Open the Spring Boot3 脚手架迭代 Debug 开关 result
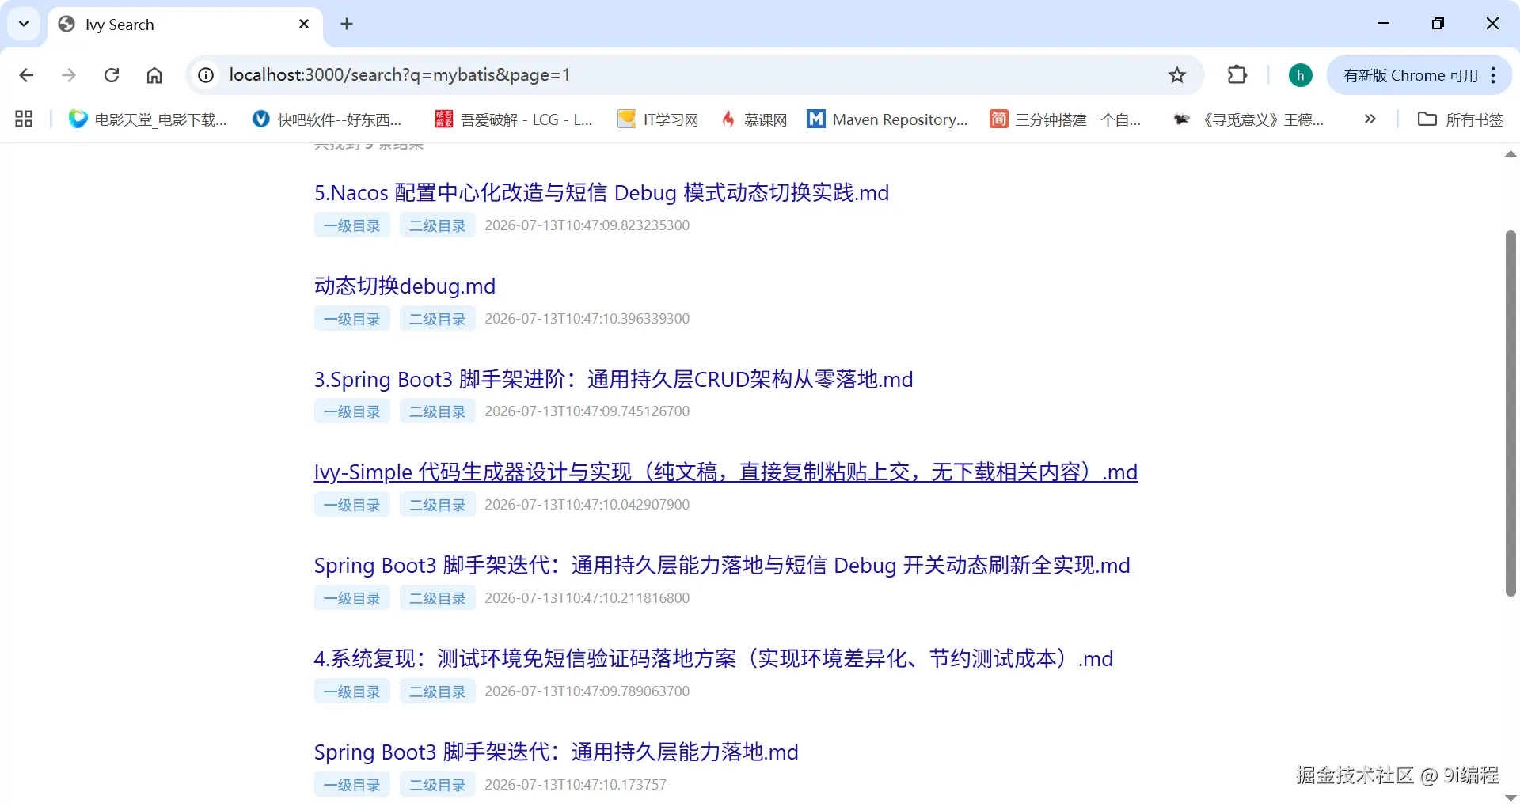The image size is (1520, 807). [722, 566]
